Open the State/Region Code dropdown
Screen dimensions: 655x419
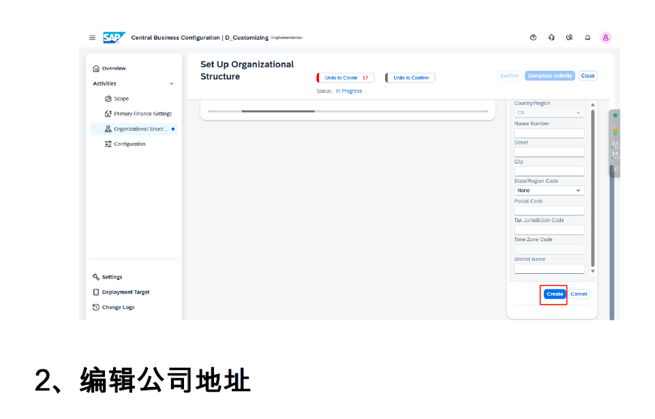pos(549,191)
